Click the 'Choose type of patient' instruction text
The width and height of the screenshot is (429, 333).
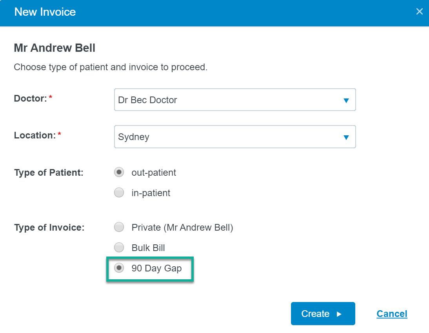(x=111, y=67)
